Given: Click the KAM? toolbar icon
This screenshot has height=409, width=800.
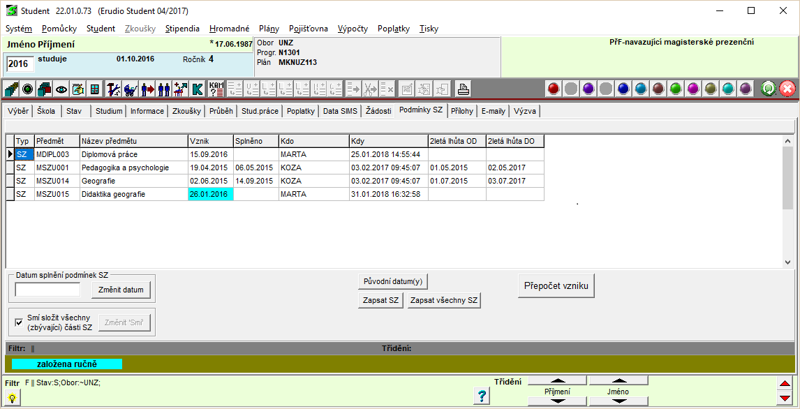Looking at the screenshot, I should coord(216,89).
